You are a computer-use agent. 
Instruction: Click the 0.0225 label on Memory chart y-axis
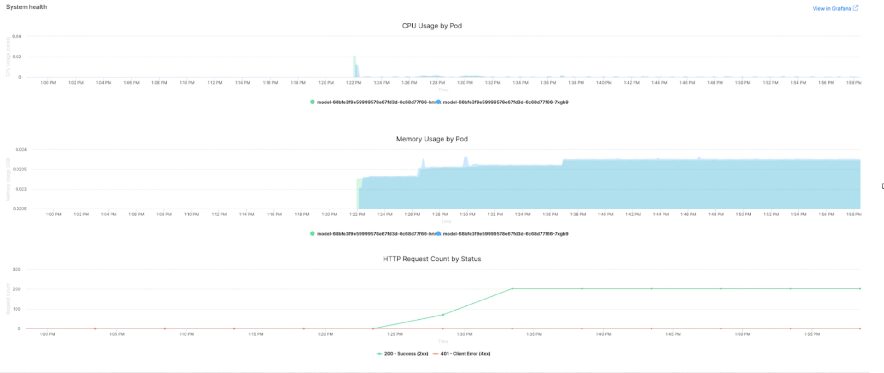[20, 209]
